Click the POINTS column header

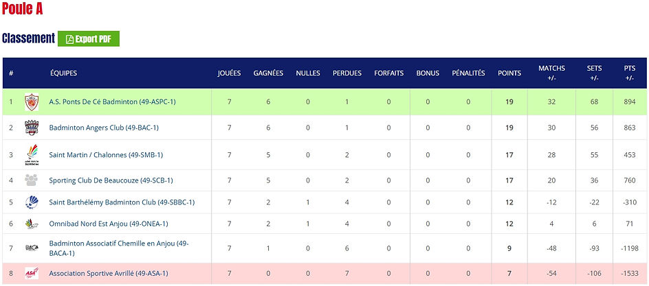509,73
